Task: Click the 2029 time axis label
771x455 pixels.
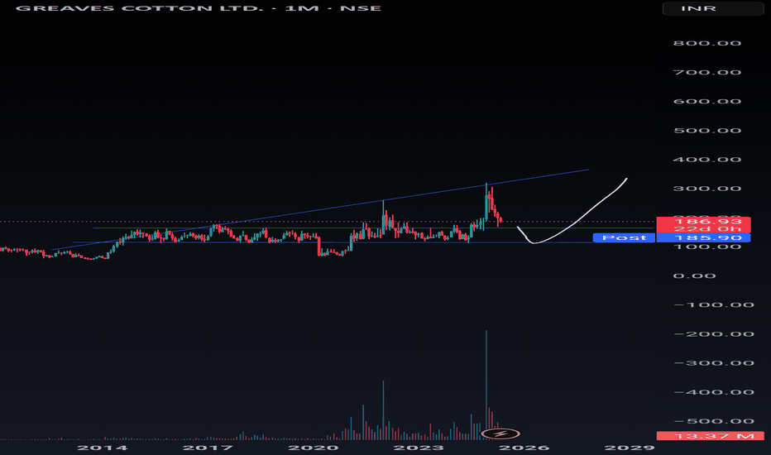Action: click(x=630, y=448)
